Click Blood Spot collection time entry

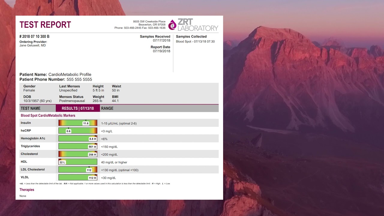click(195, 42)
